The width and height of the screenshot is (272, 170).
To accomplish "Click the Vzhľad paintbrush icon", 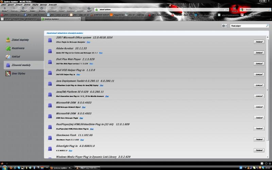I will pyautogui.click(x=8, y=57).
